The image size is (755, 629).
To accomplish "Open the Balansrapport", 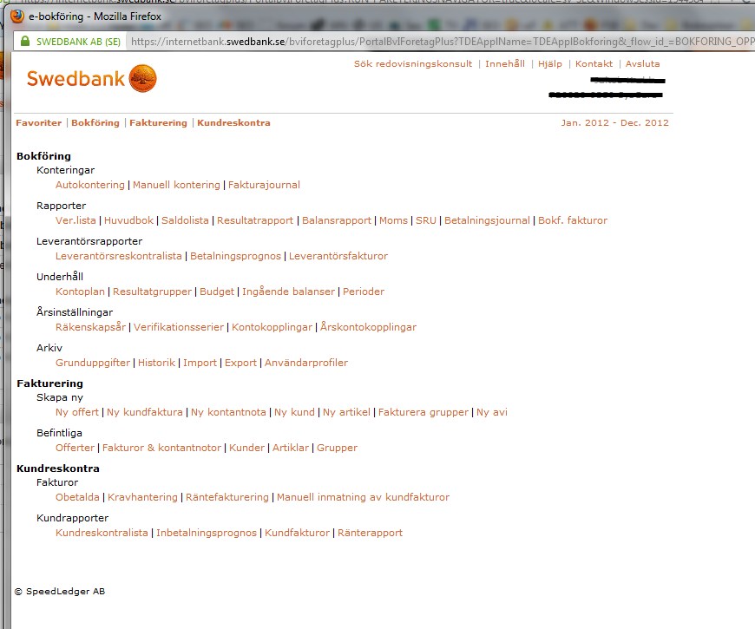I will 337,220.
